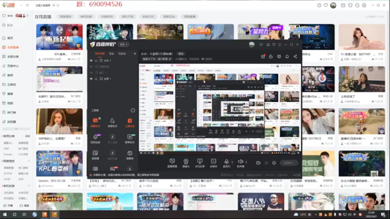
Task: Toggle visibility eye for 全屏 1 source
Action: pyautogui.click(x=91, y=79)
